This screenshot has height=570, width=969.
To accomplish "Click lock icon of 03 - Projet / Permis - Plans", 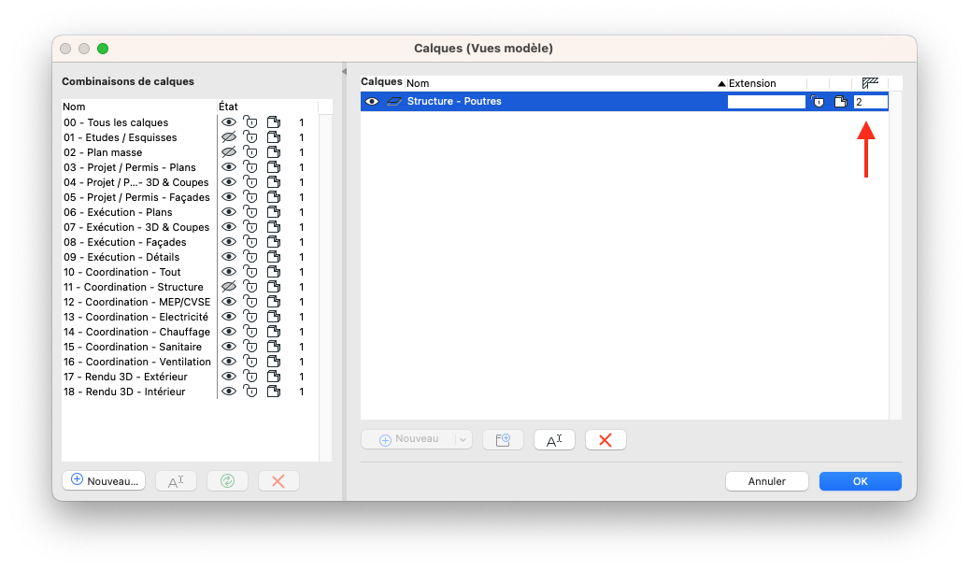I will click(250, 167).
